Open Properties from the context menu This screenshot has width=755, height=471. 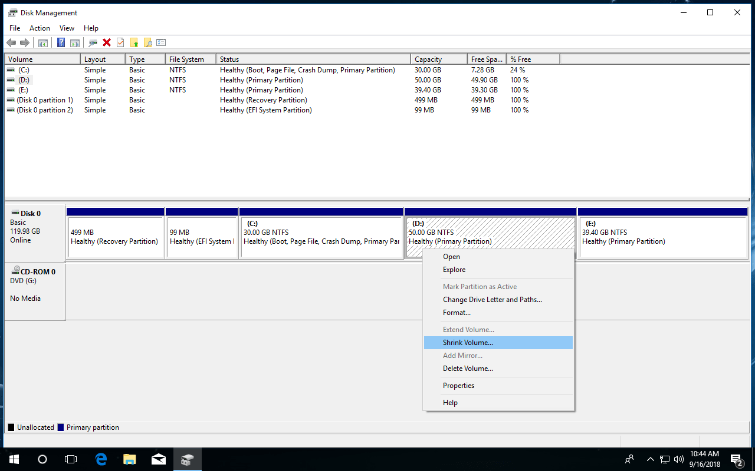[458, 386]
